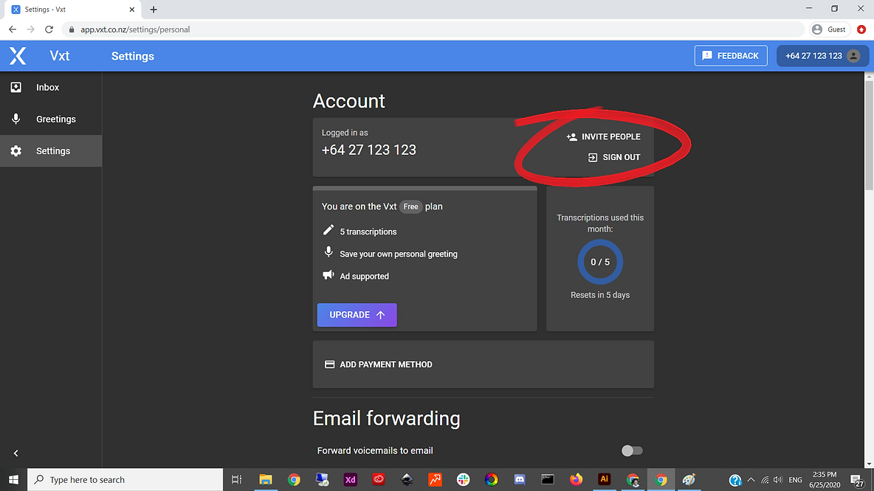The height and width of the screenshot is (491, 874).
Task: Collapse the sidebar with the chevron
Action: 16,453
